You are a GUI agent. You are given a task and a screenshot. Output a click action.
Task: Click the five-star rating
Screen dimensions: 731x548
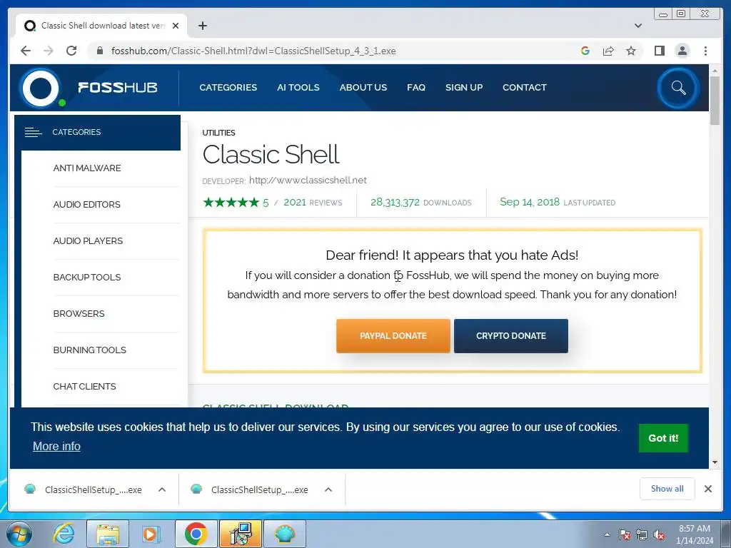click(x=231, y=202)
